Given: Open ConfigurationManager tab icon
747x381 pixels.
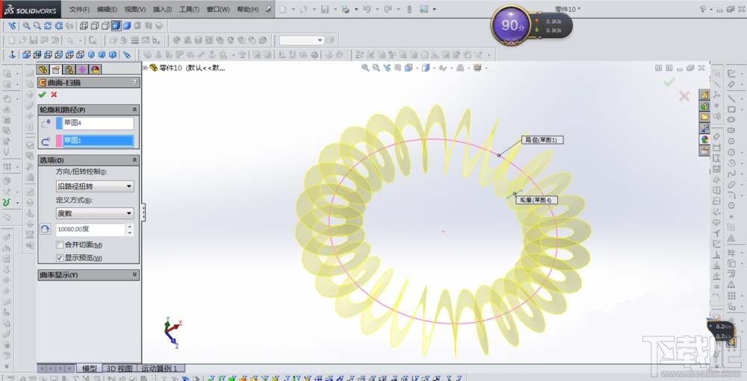Looking at the screenshot, I should (x=69, y=69).
